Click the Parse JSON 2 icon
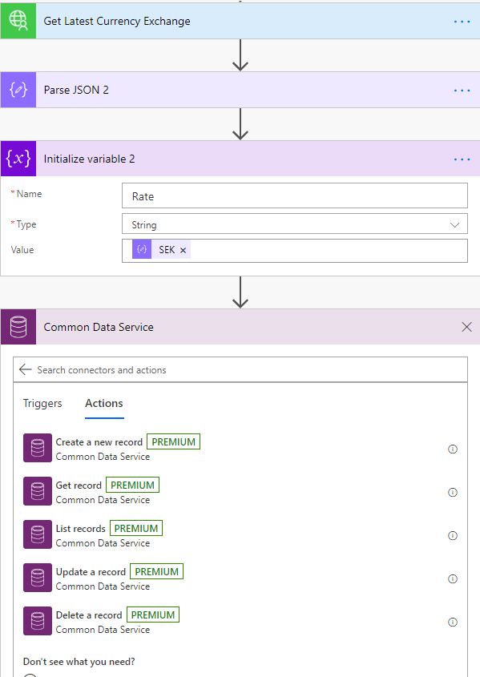Screen dimensions: 480x677 click(x=18, y=90)
